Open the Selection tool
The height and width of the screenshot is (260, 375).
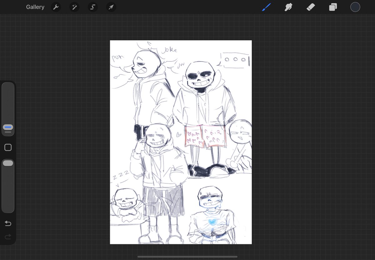point(93,7)
